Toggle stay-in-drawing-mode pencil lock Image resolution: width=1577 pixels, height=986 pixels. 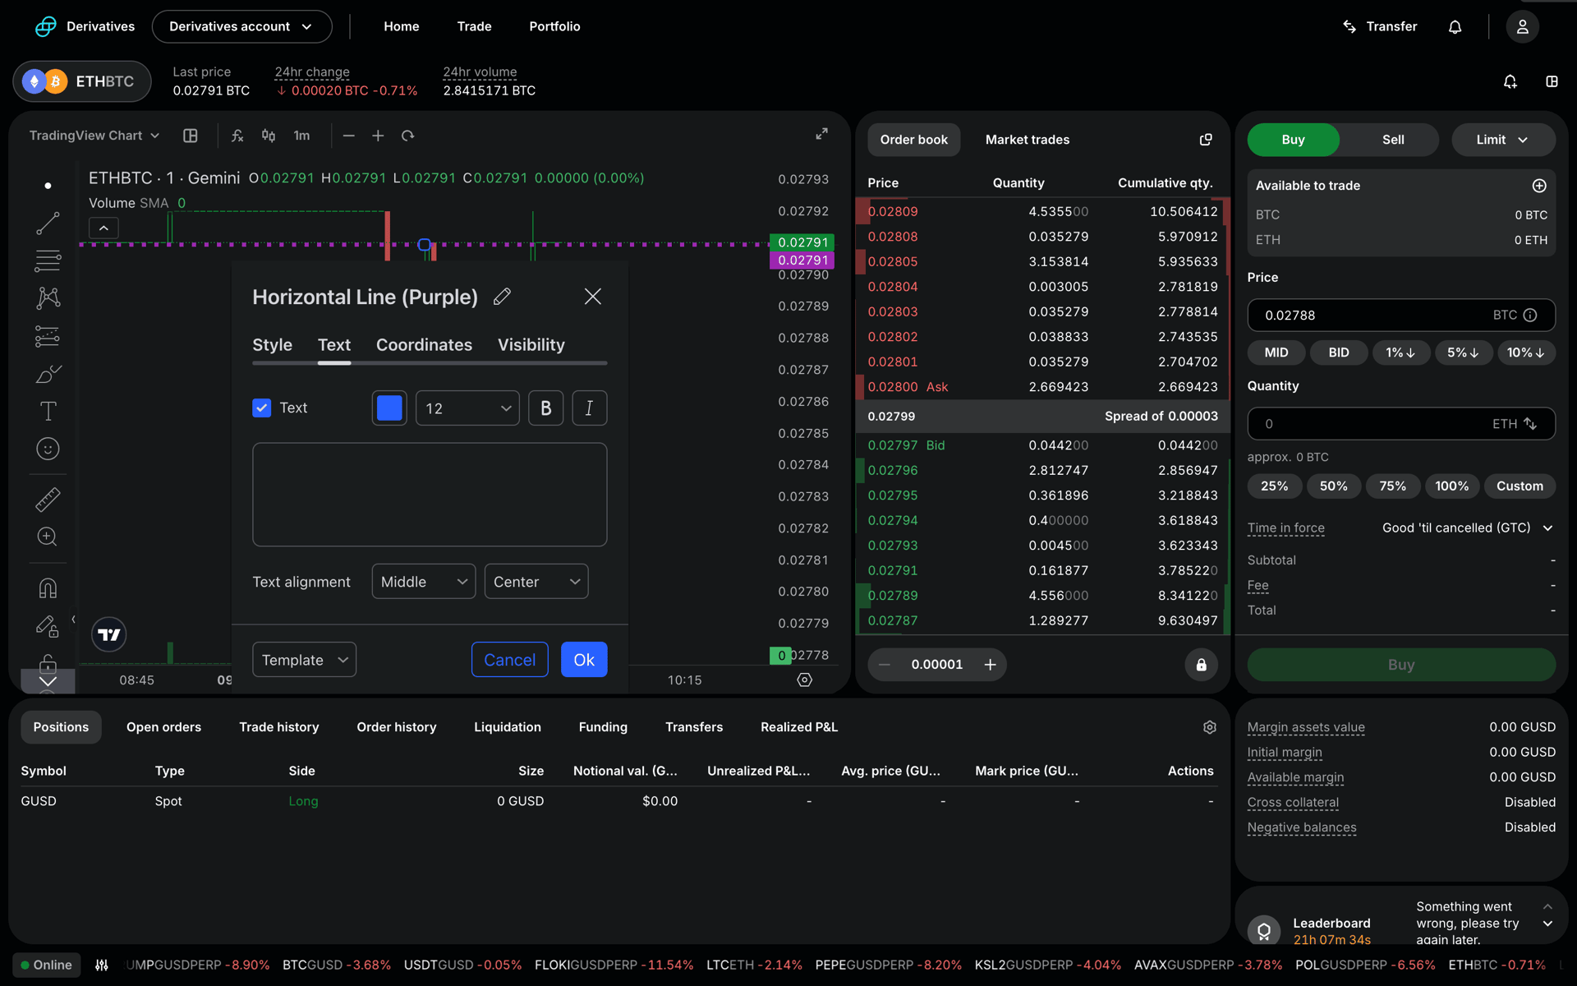click(48, 626)
